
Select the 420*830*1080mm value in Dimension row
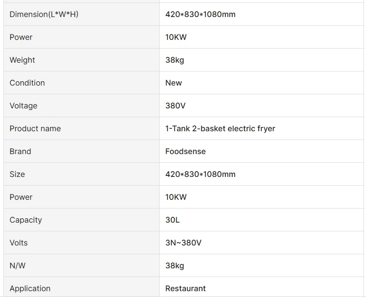pos(201,15)
